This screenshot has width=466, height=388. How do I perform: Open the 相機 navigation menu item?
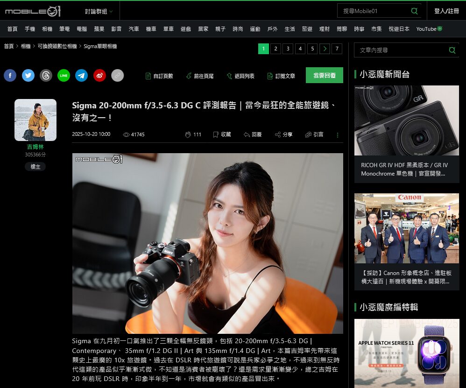pyautogui.click(x=47, y=29)
